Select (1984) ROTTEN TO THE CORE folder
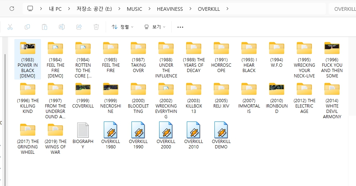The image size is (356, 186). 83,59
